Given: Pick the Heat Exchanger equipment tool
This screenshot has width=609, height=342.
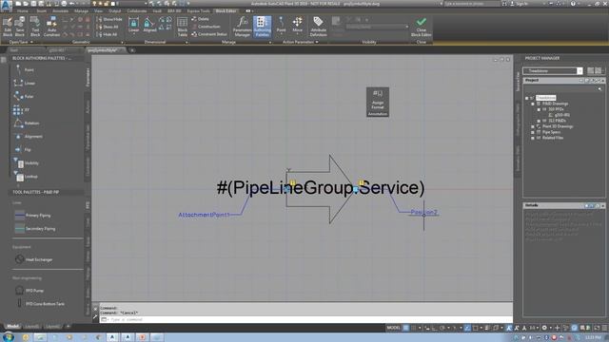Looking at the screenshot, I should pyautogui.click(x=34, y=259).
